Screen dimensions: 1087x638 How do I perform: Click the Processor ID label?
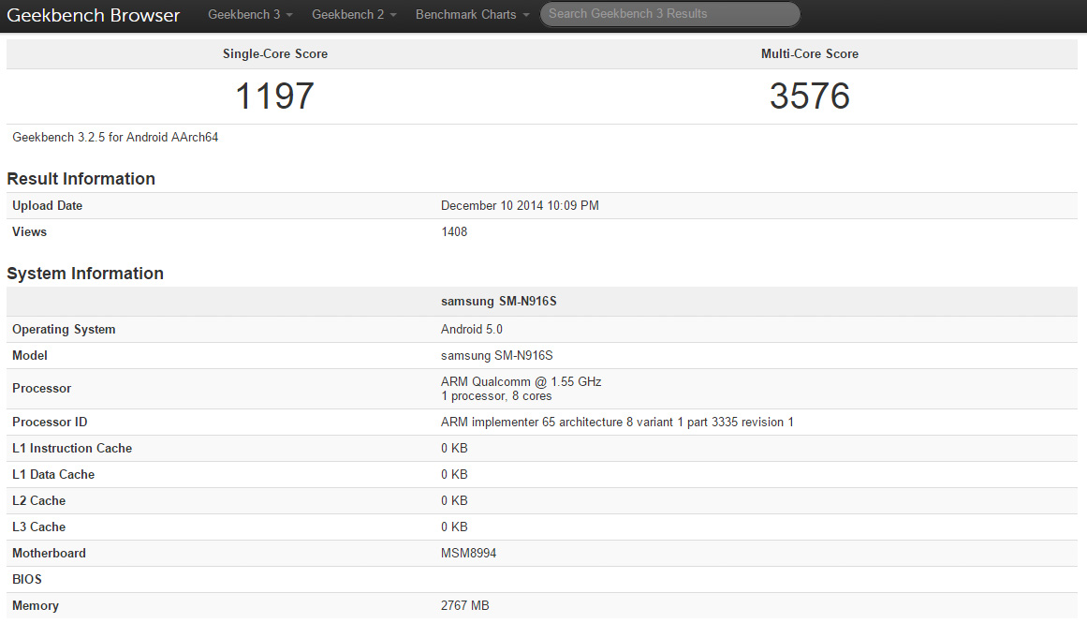pyautogui.click(x=50, y=423)
